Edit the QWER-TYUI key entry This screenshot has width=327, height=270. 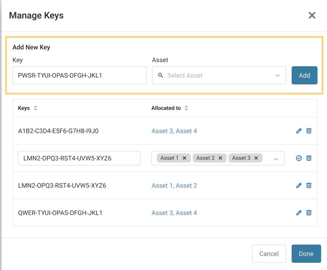coord(299,213)
